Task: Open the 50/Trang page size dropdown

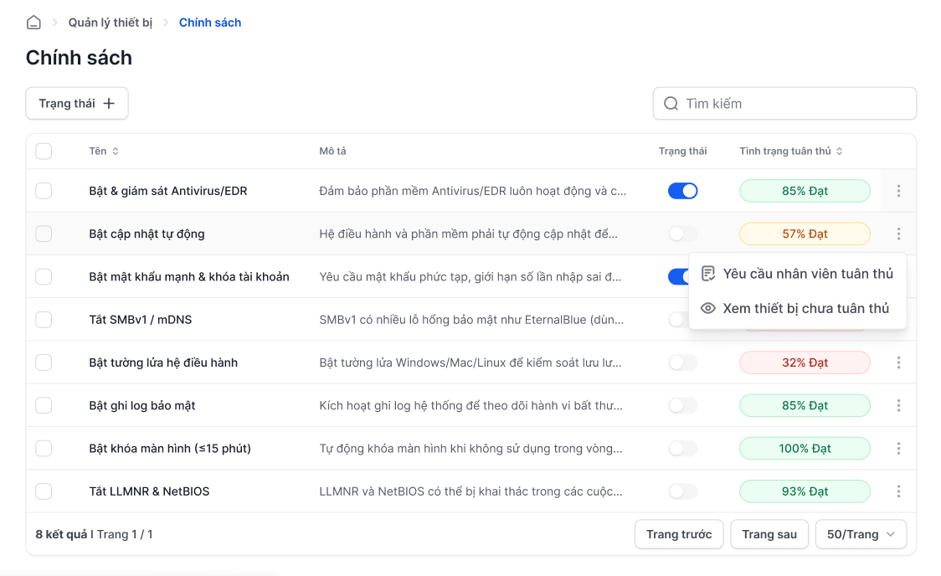Action: point(861,534)
